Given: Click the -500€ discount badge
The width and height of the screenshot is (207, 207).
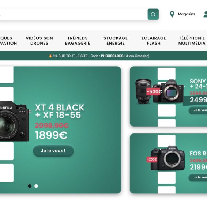Looking at the screenshot, I should 154,91.
